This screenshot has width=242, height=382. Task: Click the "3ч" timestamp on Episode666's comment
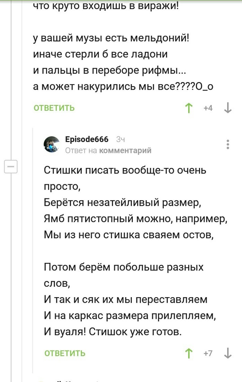point(120,140)
